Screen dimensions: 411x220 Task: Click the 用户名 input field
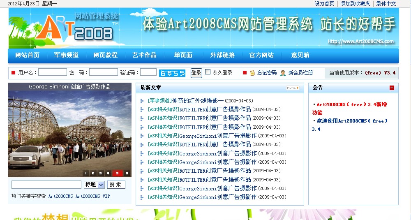click(53, 72)
